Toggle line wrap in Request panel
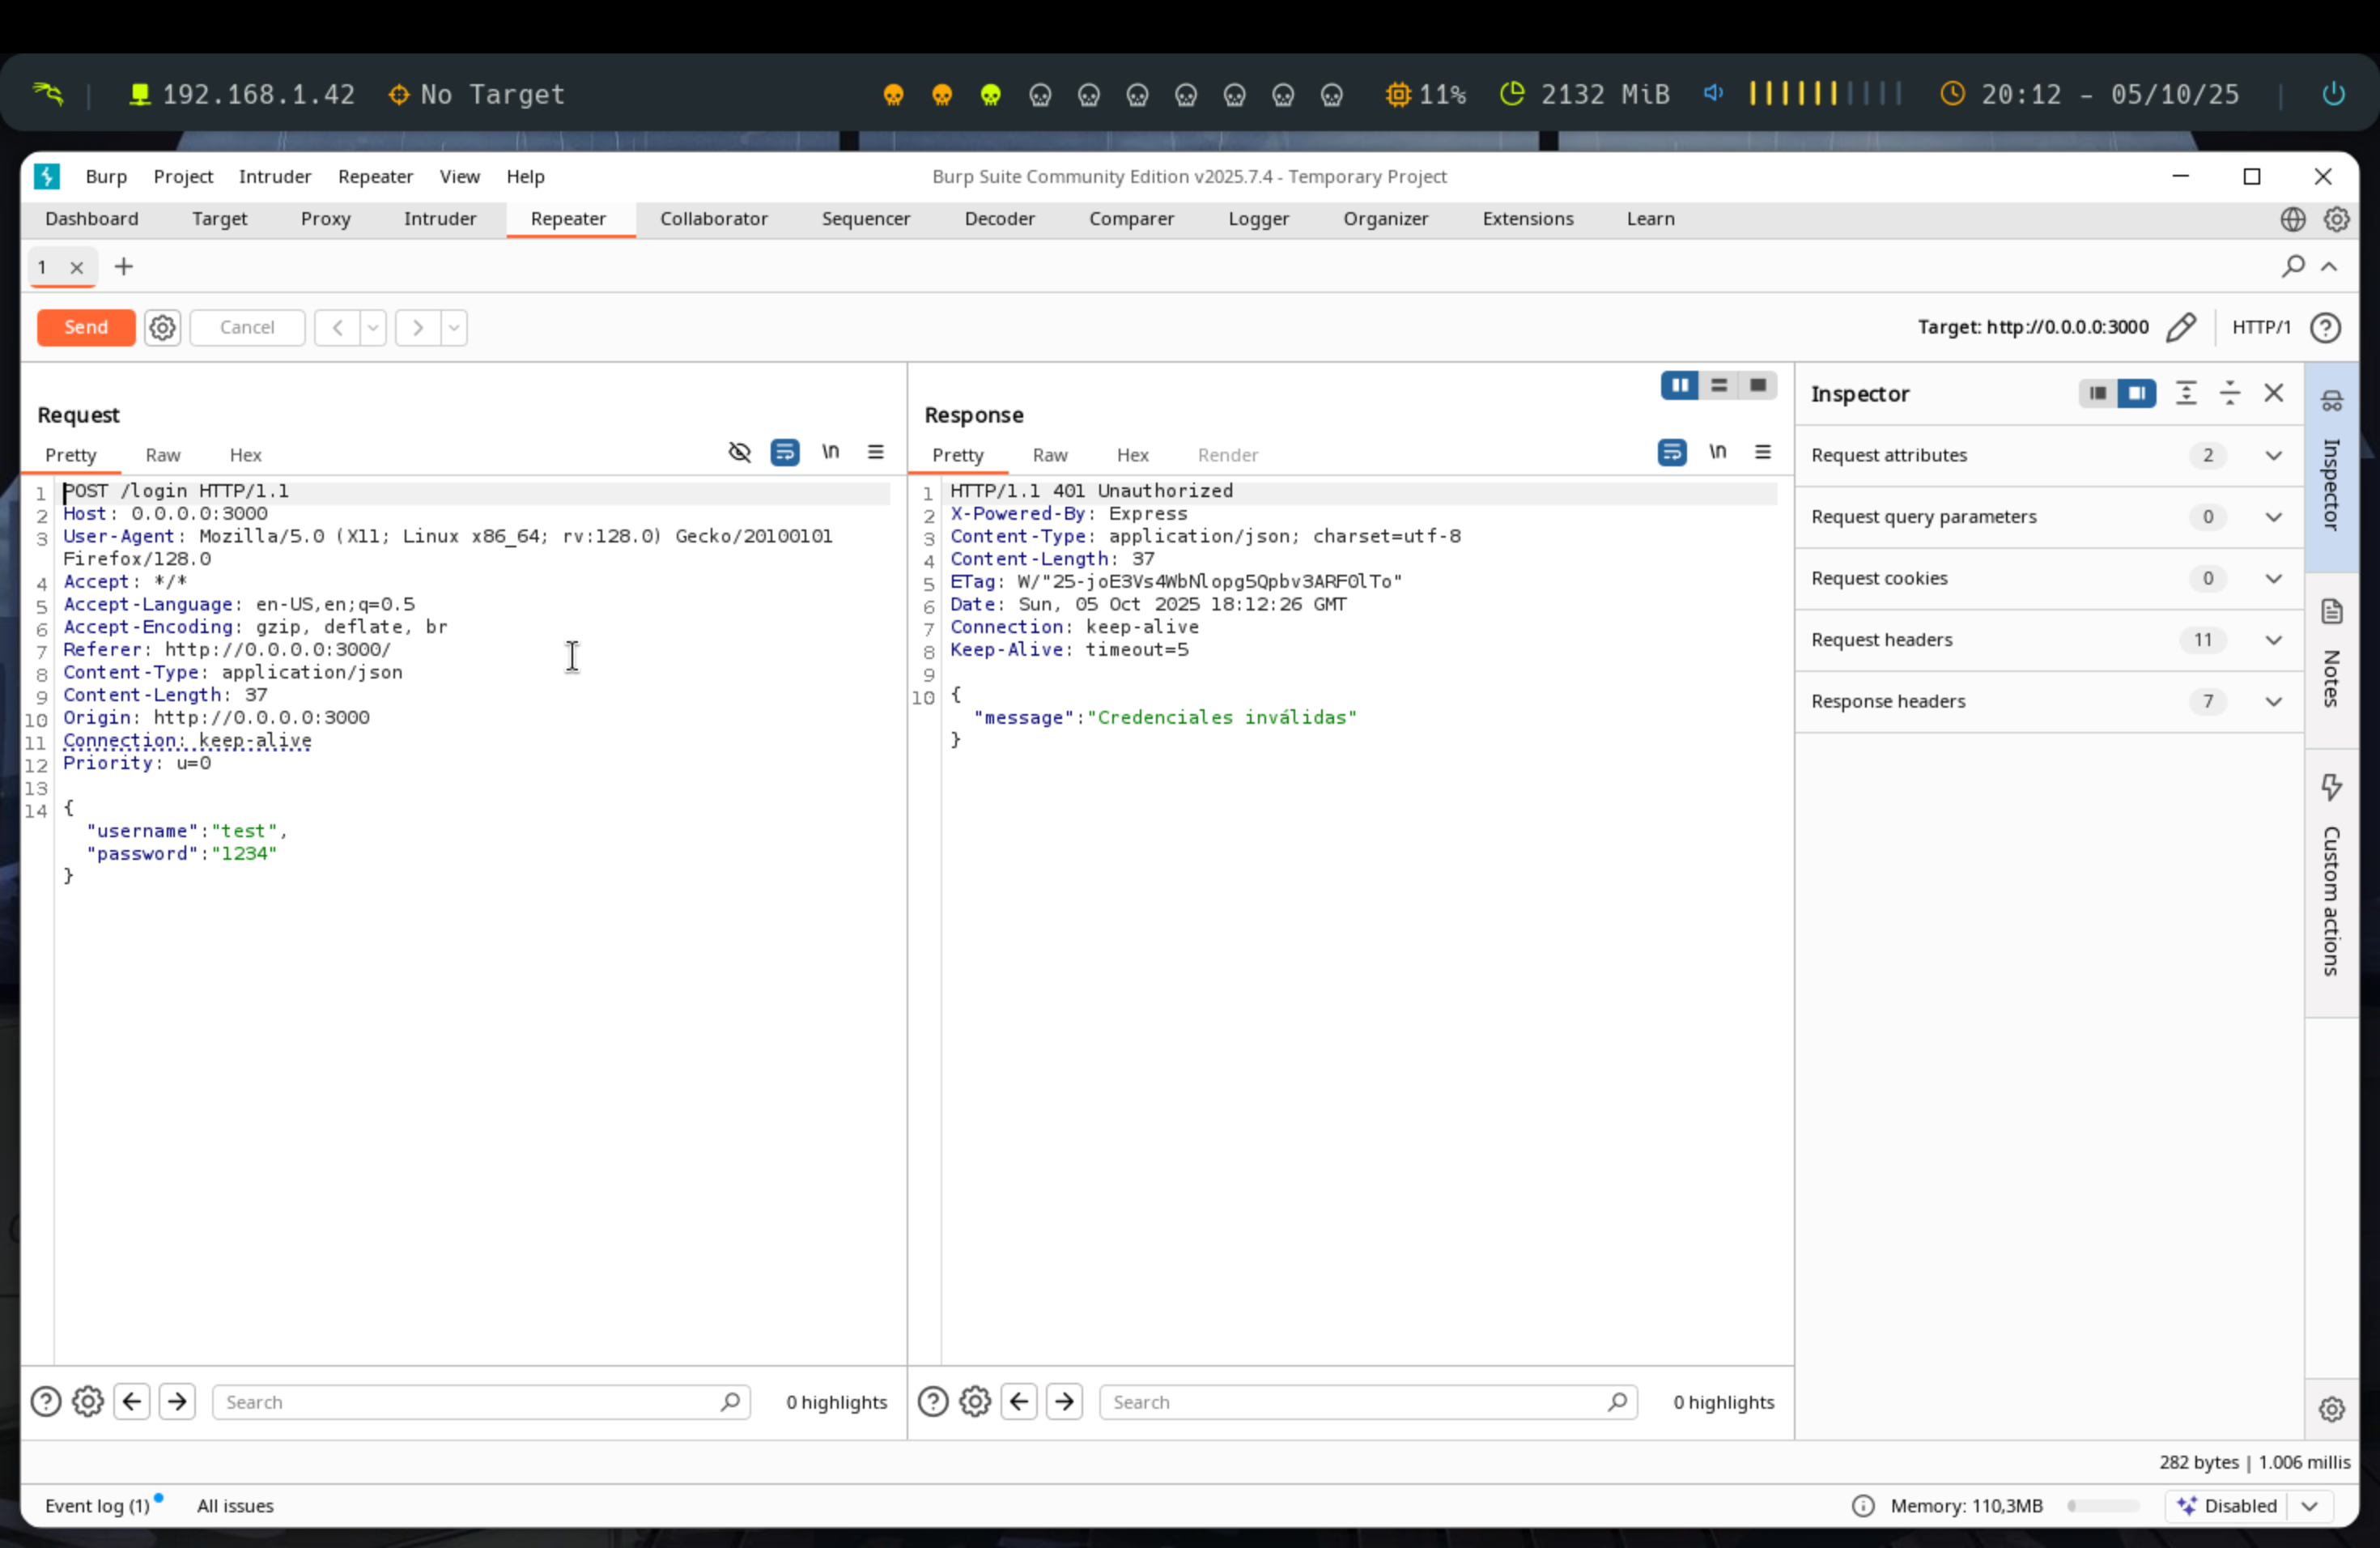Viewport: 2380px width, 1548px height. [785, 452]
